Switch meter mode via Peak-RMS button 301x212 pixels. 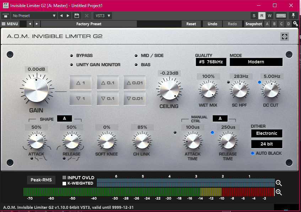click(41, 180)
